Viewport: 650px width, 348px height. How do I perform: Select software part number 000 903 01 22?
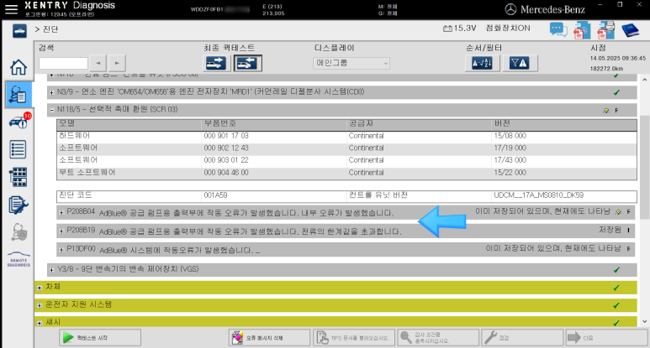point(226,160)
